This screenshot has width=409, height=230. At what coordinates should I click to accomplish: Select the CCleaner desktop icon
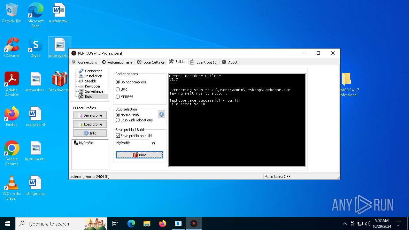coord(12,48)
